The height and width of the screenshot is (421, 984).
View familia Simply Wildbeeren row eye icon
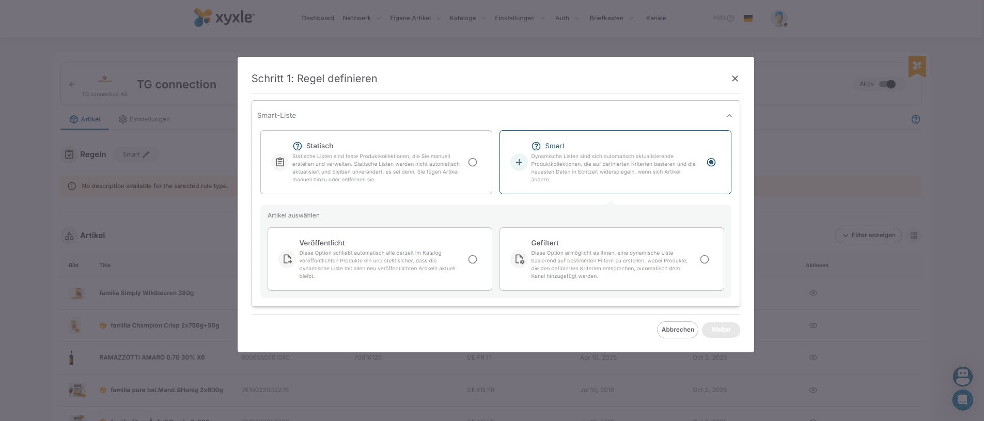pos(813,293)
